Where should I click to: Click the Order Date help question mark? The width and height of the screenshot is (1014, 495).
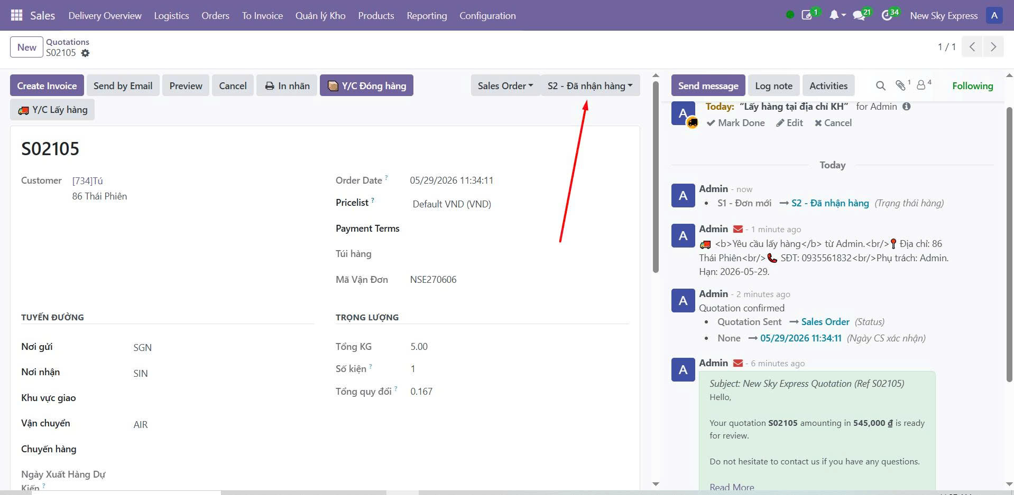pyautogui.click(x=386, y=178)
